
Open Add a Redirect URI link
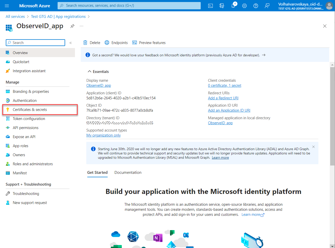tap(223, 98)
